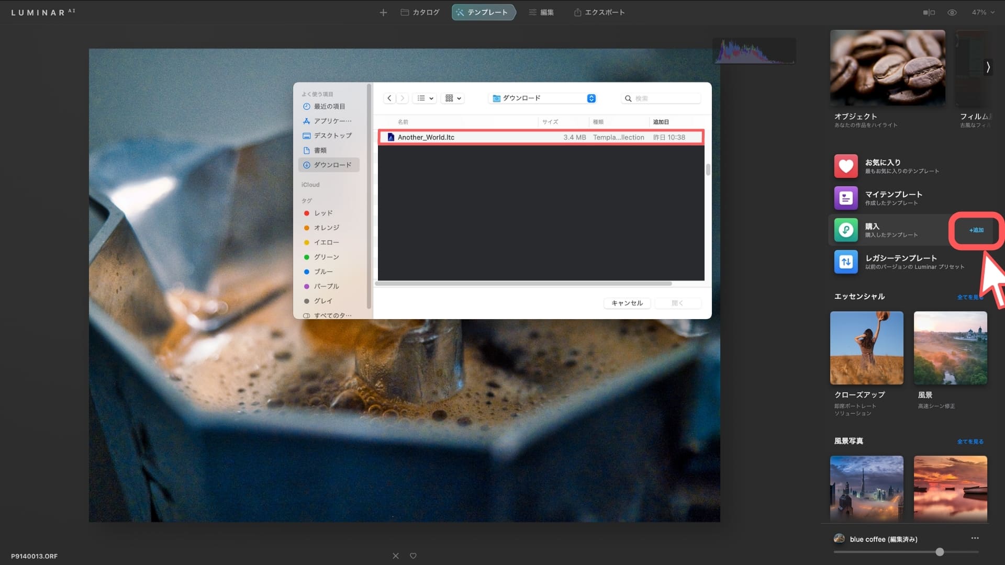This screenshot has width=1005, height=565.
Task: Open the list view options dropdown
Action: [425, 98]
